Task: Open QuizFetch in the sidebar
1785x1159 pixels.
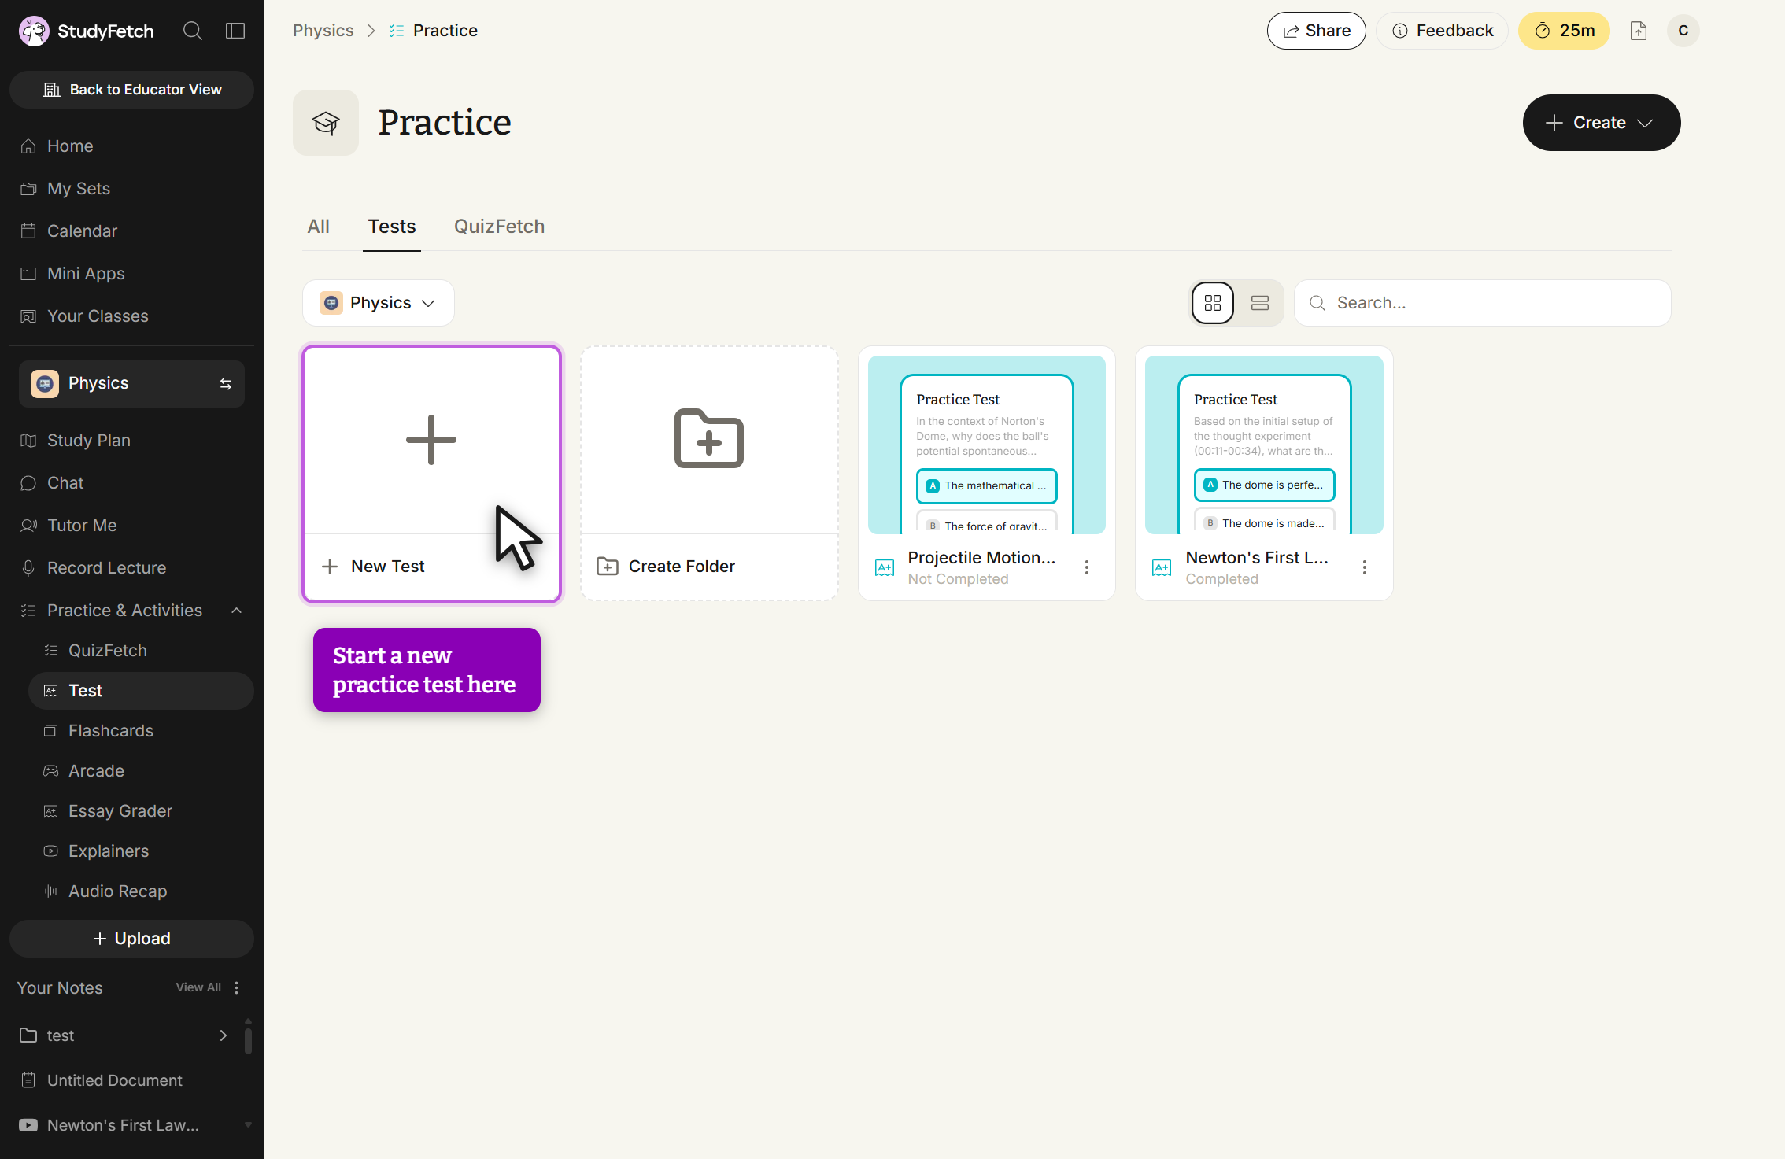Action: point(141,650)
